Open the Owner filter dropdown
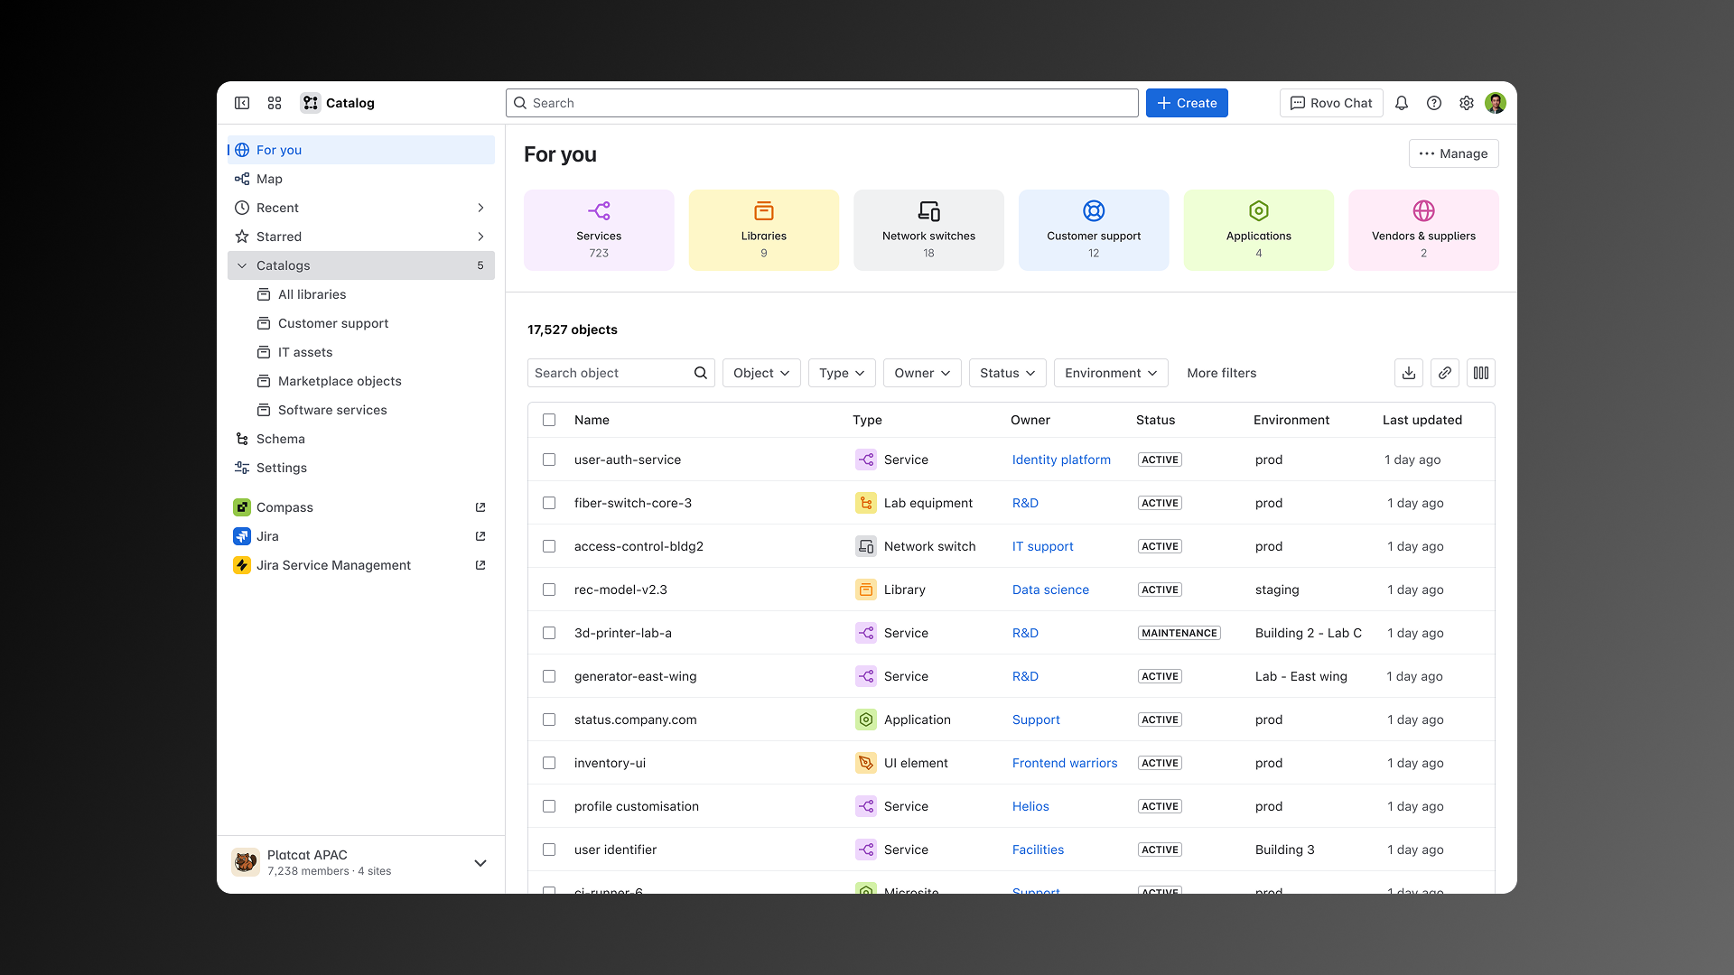The width and height of the screenshot is (1734, 975). (x=922, y=373)
